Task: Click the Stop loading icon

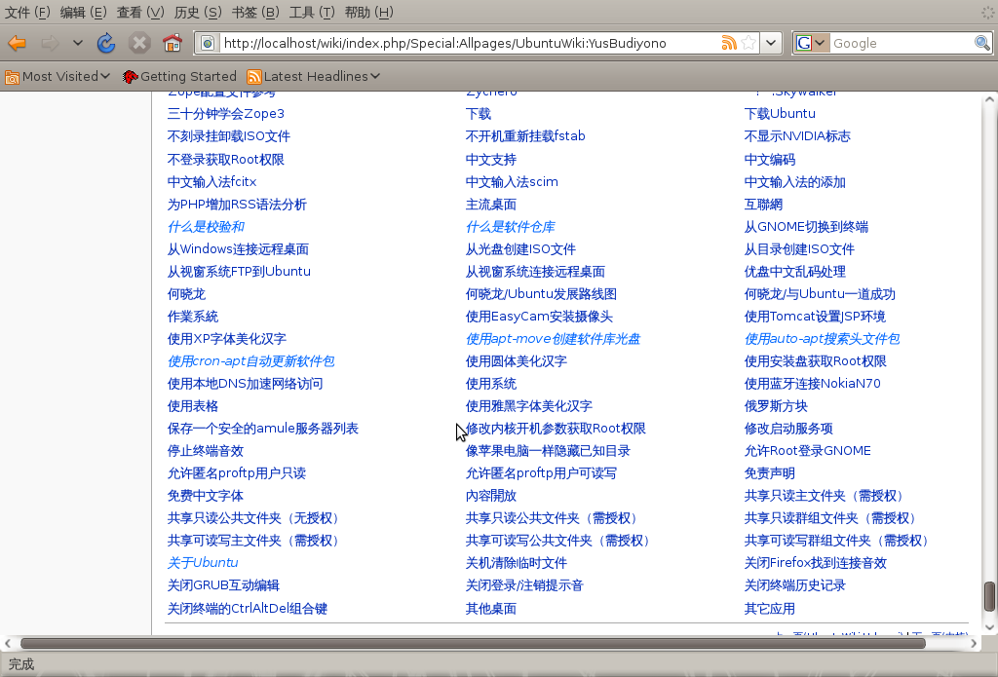Action: (138, 43)
